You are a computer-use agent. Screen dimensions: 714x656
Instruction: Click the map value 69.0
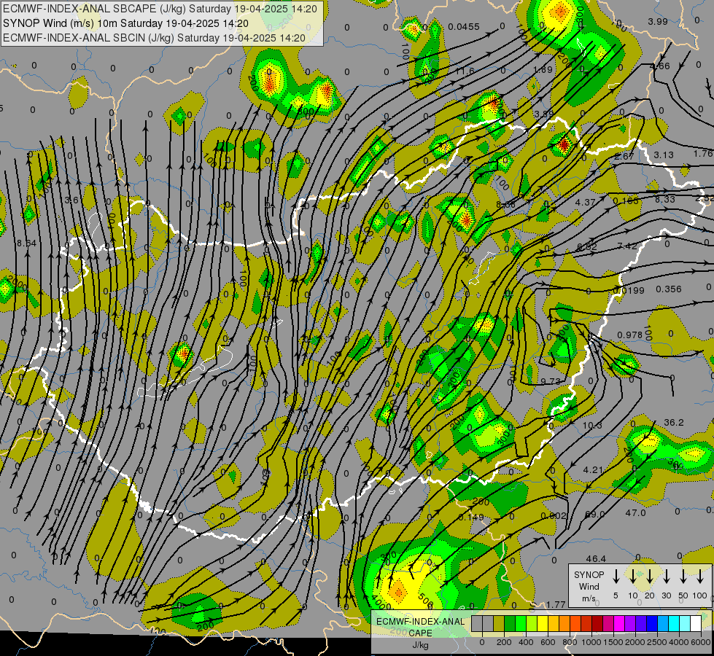click(594, 514)
